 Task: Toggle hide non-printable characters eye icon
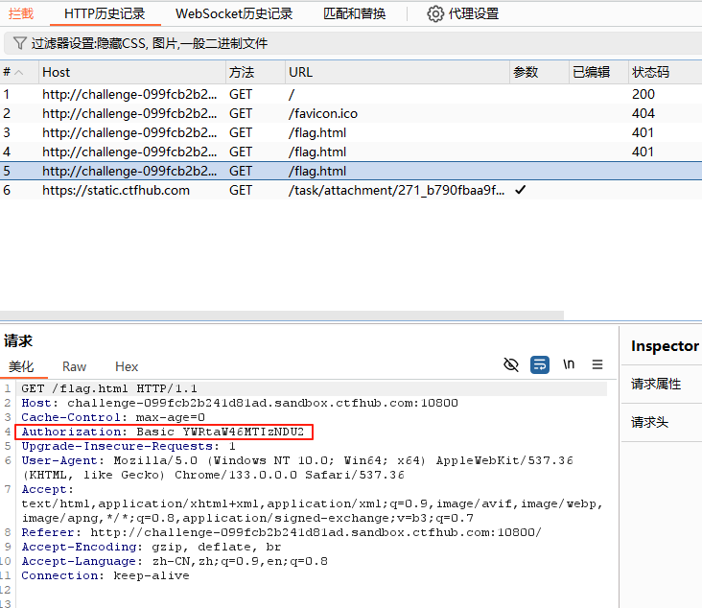pos(511,364)
